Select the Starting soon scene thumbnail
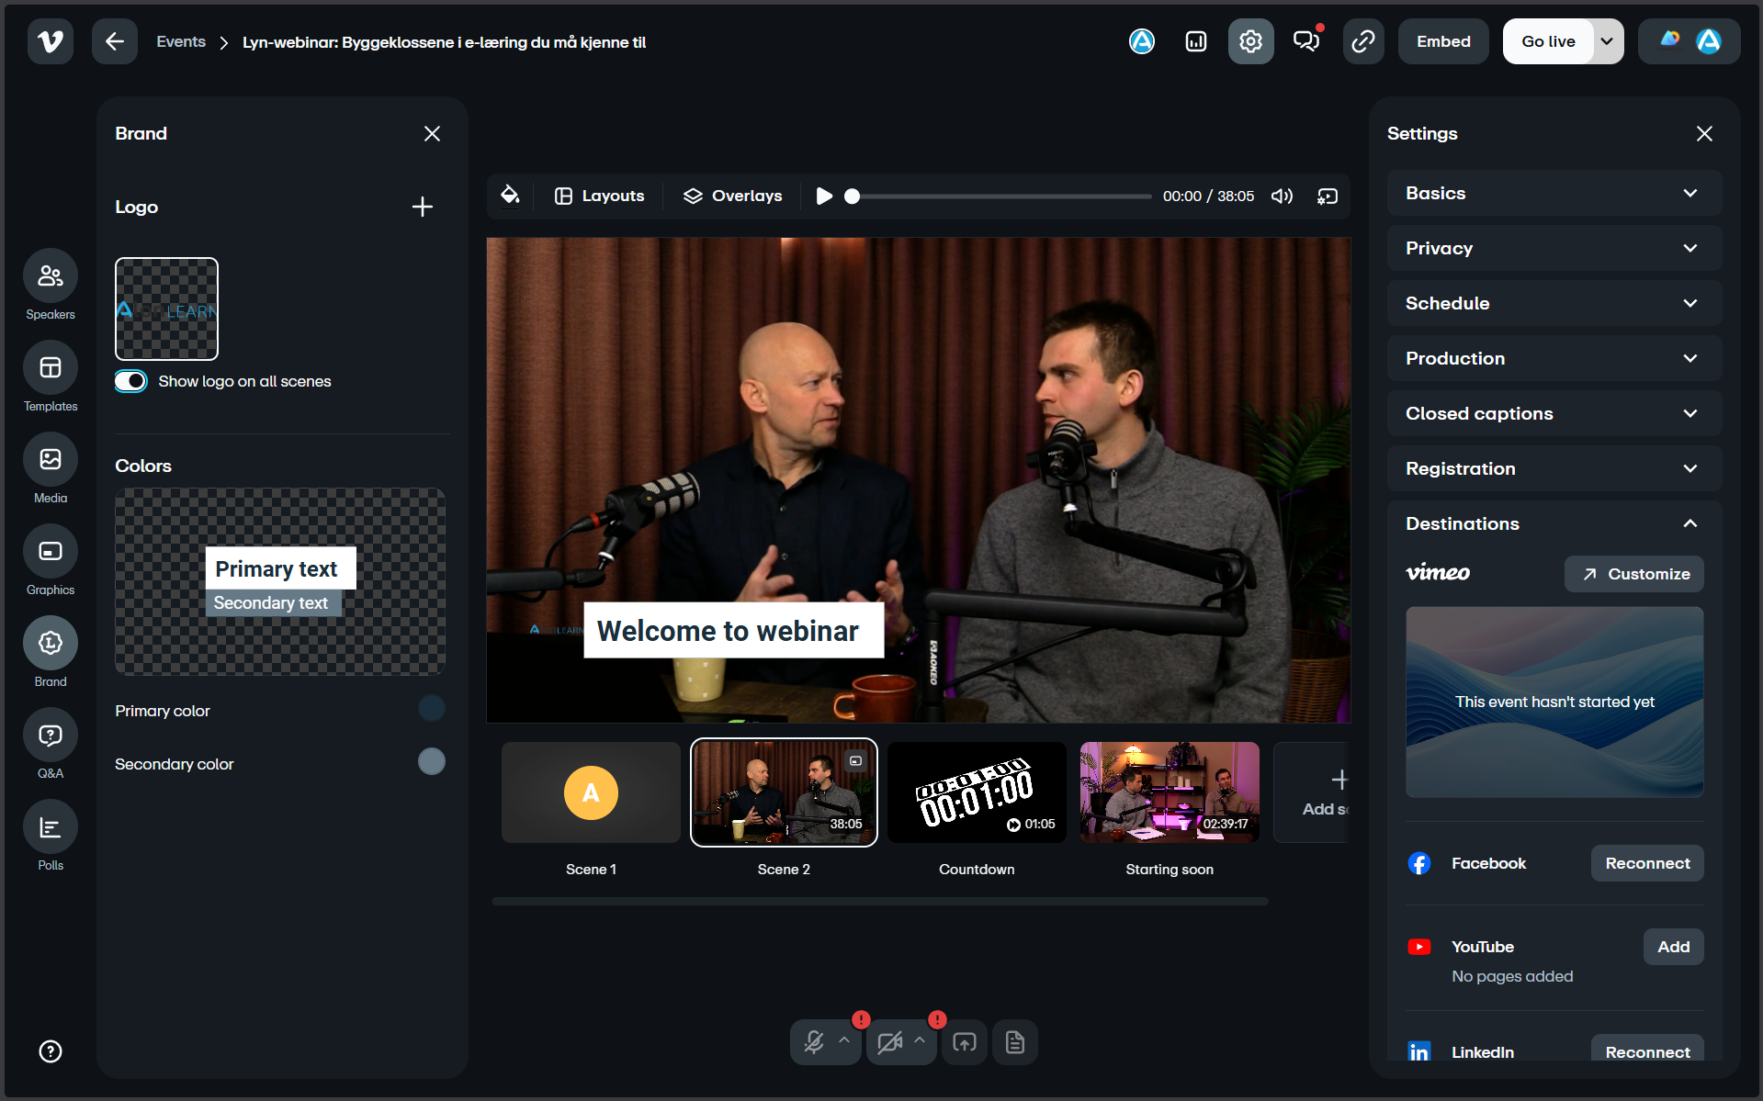 (1170, 792)
